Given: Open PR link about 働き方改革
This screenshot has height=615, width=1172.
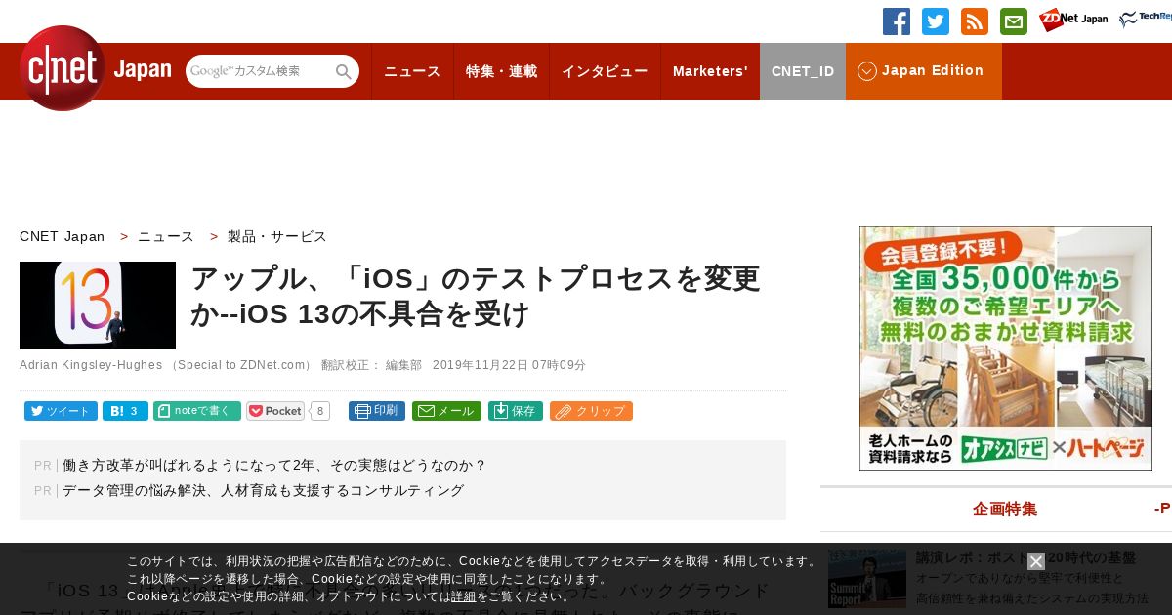Looking at the screenshot, I should pyautogui.click(x=274, y=466).
